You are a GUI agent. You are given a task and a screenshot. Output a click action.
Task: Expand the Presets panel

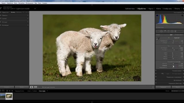(x=1, y=15)
